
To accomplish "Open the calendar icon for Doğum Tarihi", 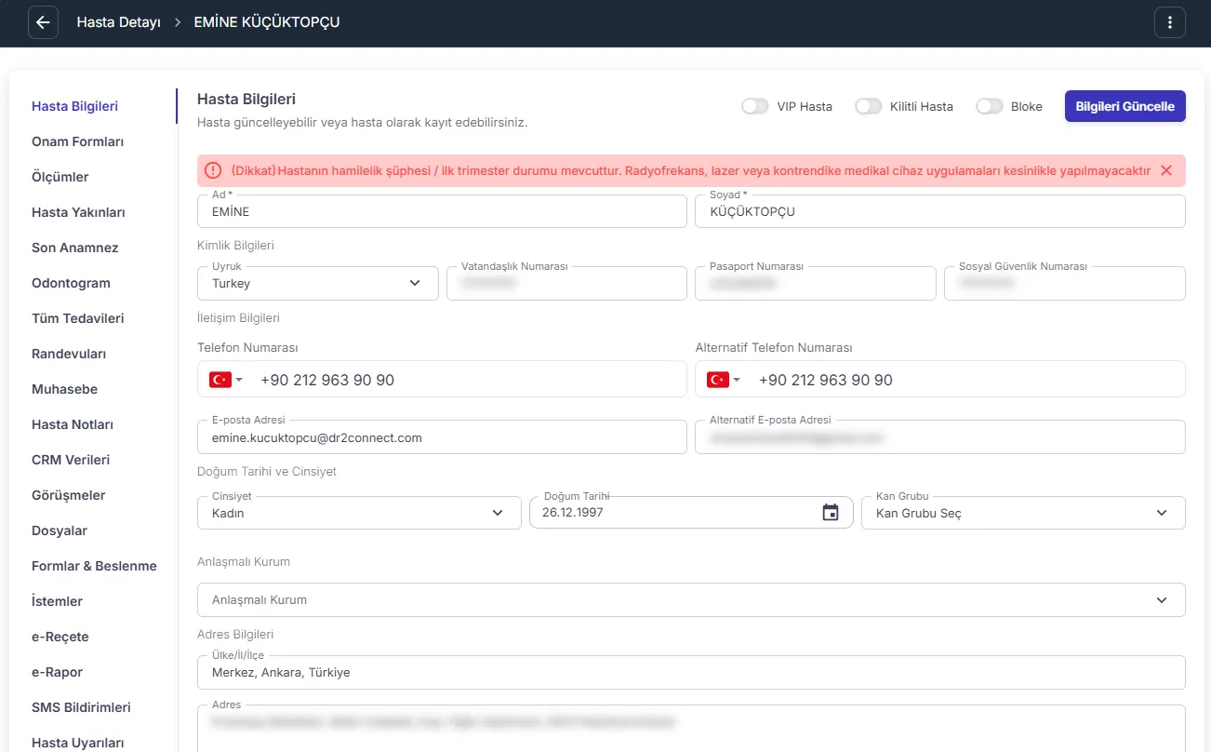I will pyautogui.click(x=831, y=512).
